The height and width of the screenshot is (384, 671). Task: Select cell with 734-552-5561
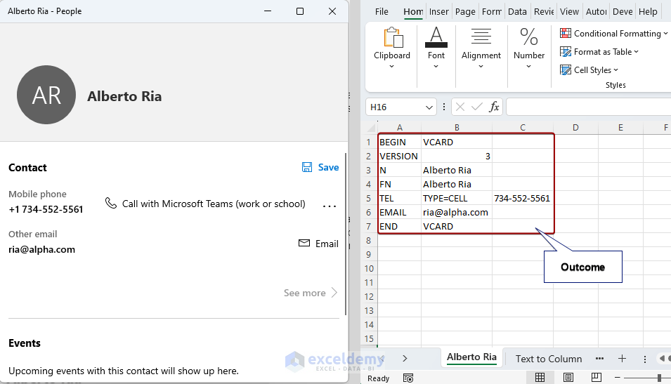click(523, 199)
